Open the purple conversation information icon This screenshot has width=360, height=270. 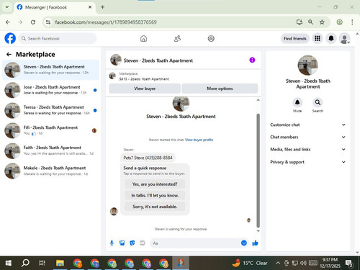click(252, 60)
